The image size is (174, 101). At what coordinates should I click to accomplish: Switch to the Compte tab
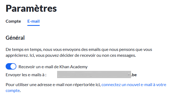tap(13, 21)
